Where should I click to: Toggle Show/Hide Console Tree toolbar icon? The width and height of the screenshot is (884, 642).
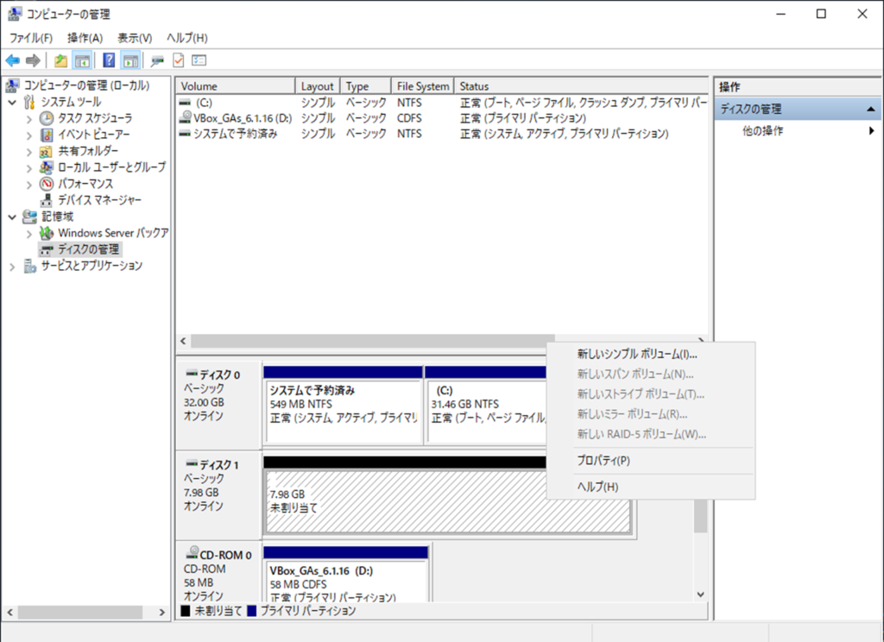(x=83, y=60)
